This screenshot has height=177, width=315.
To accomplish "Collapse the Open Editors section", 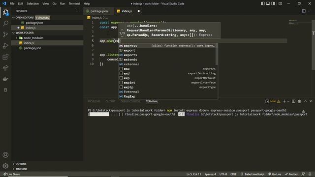I will tap(47, 18).
